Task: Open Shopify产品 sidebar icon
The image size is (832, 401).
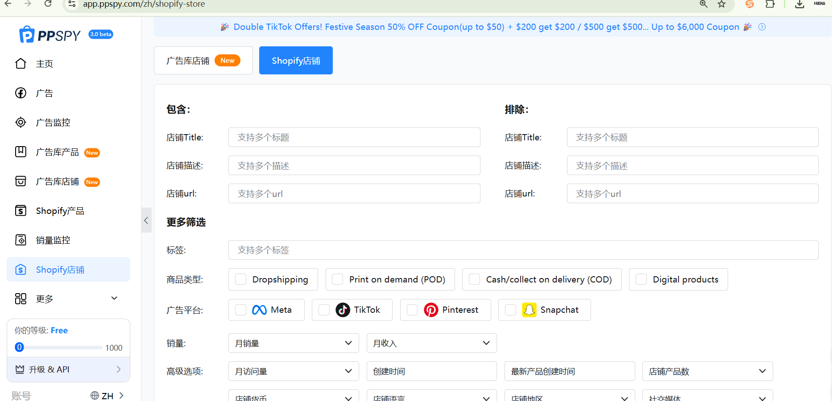Action: [x=21, y=211]
